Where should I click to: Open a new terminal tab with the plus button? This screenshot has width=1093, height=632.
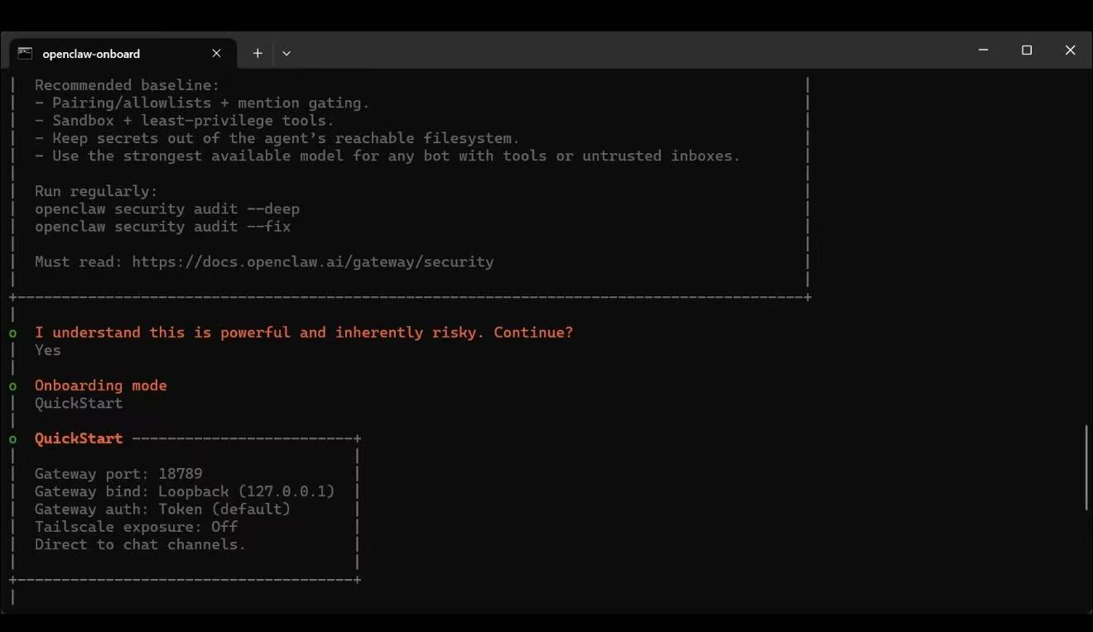coord(258,53)
